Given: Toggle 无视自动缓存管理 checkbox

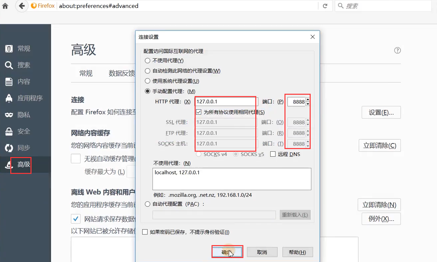Looking at the screenshot, I should 76,159.
